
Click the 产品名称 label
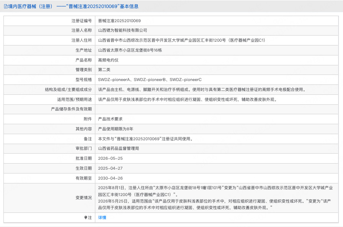pyautogui.click(x=83, y=60)
